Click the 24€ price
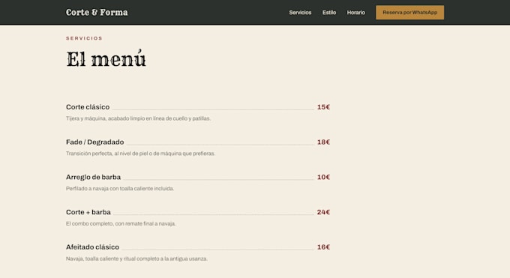This screenshot has height=278, width=510. 324,212
